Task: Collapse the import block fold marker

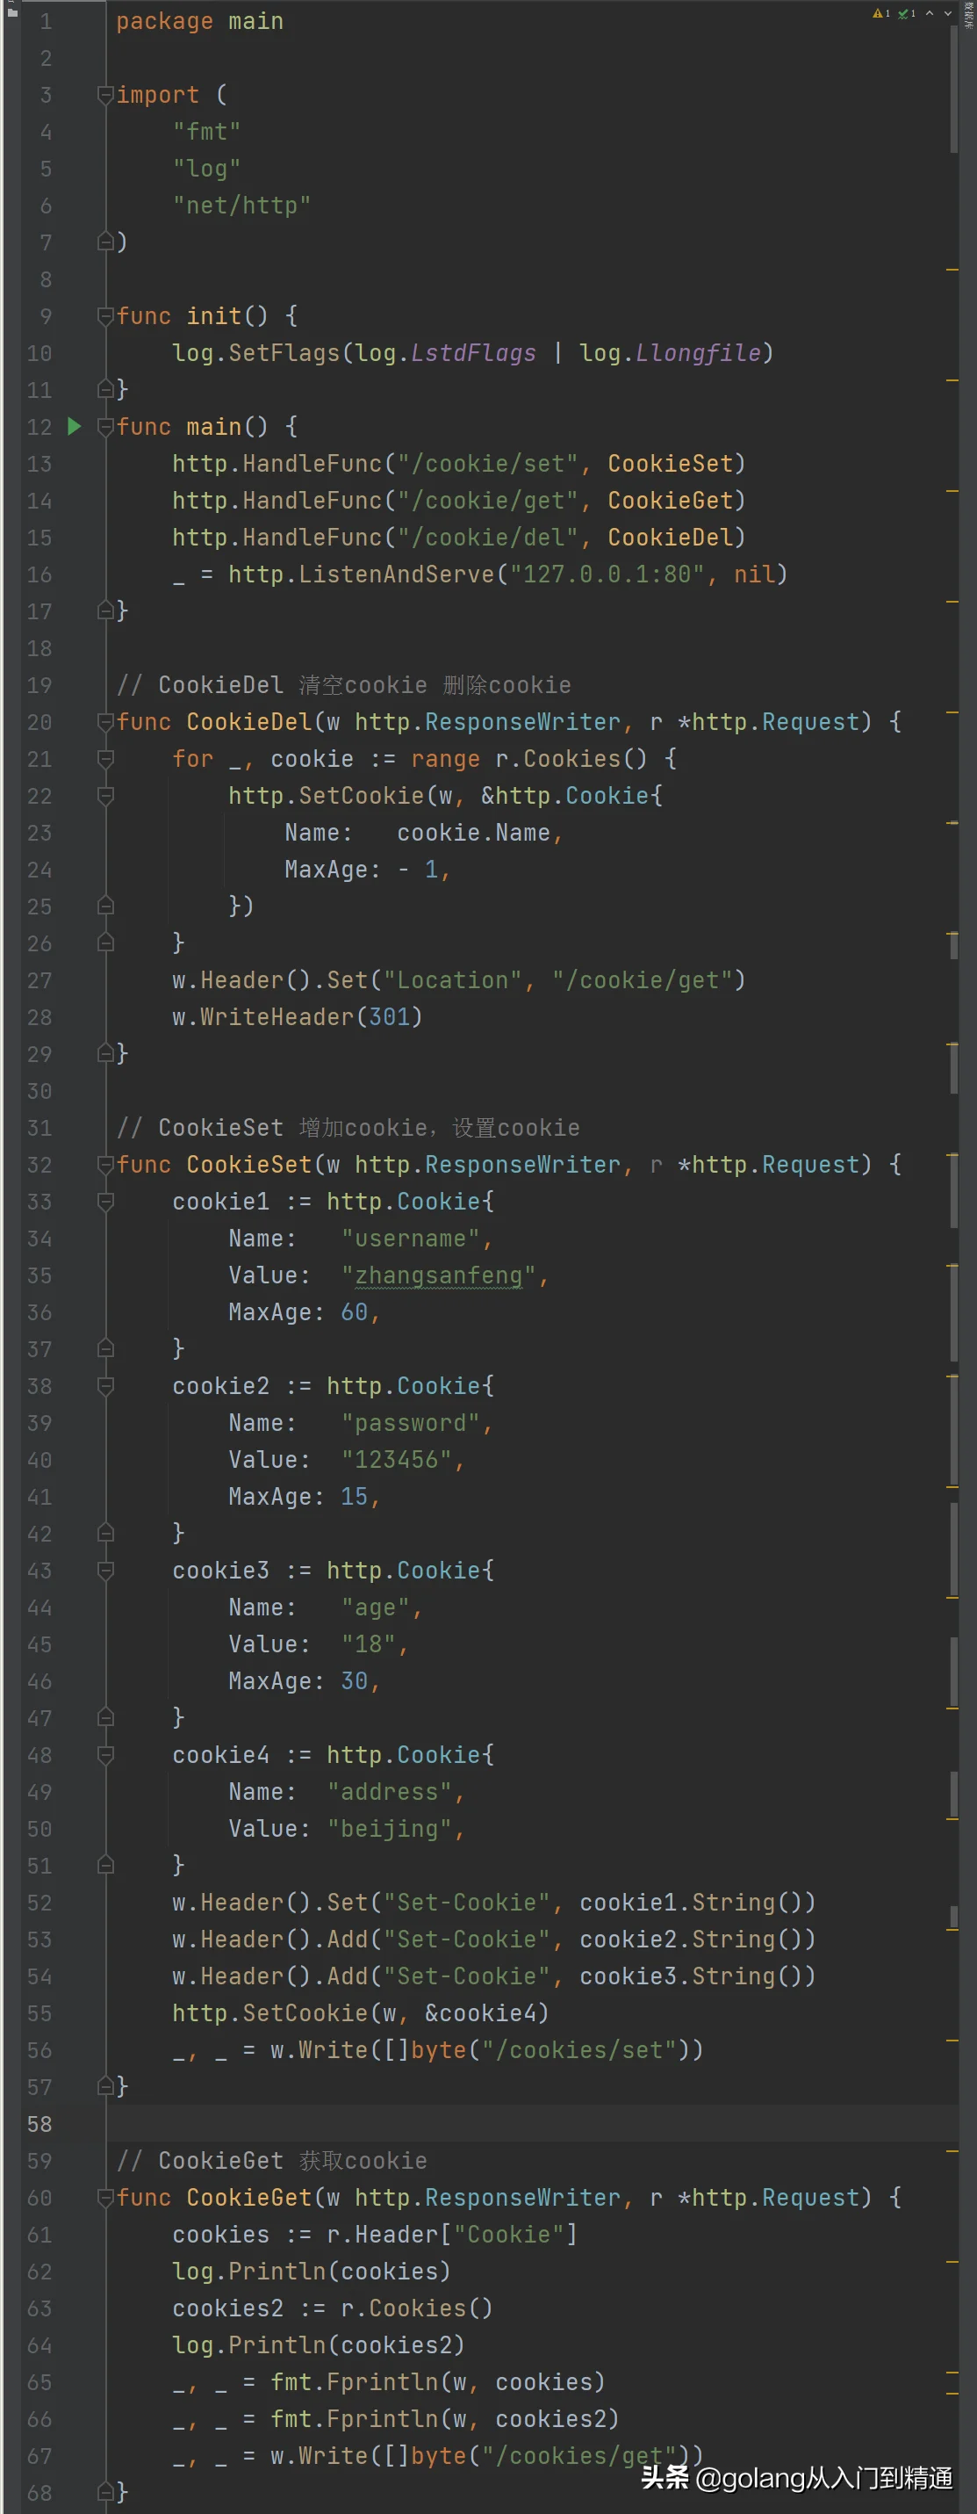Action: 105,95
